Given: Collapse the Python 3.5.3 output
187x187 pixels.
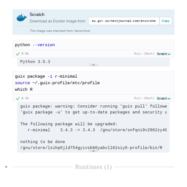Looking at the screenshot, I should pos(93,65).
